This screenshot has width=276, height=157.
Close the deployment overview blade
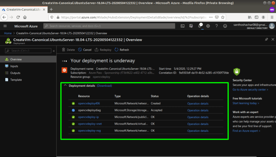273,39
